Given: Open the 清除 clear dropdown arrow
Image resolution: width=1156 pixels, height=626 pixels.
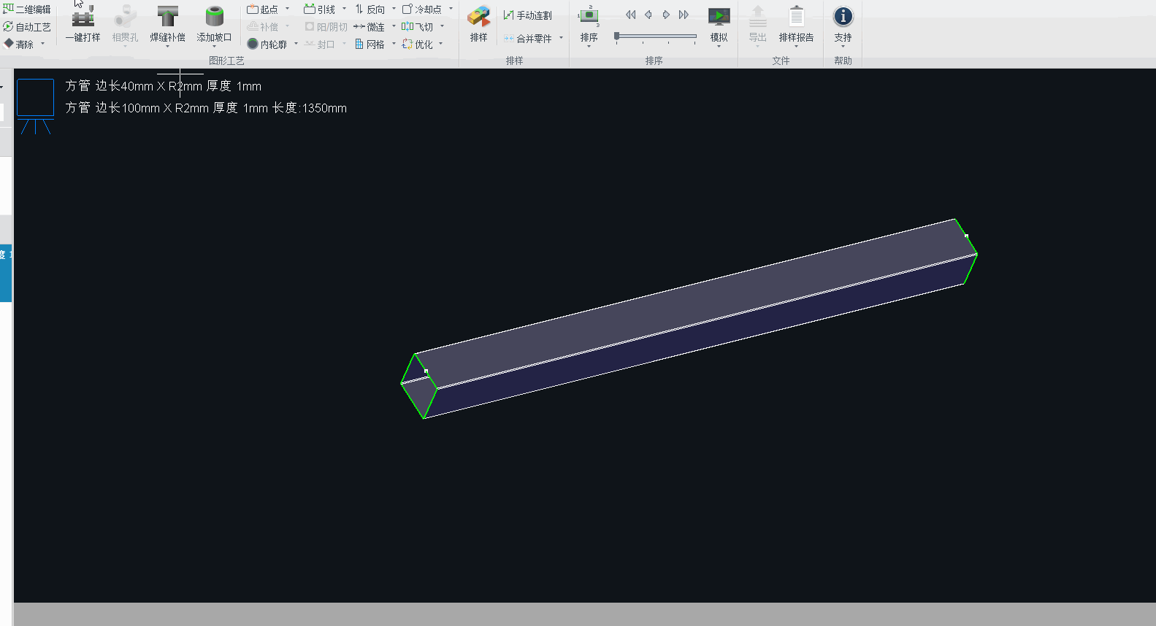Looking at the screenshot, I should (x=43, y=45).
